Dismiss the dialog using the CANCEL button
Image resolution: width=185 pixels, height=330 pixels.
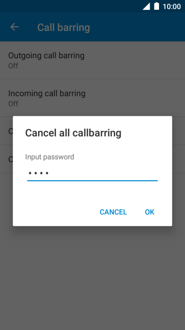click(113, 212)
